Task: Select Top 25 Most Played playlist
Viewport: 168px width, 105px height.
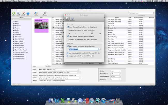Action: point(21,50)
